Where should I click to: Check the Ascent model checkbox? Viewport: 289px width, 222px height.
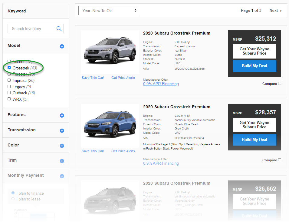9,61
